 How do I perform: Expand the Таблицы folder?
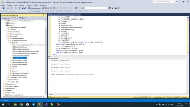click(x=7, y=30)
